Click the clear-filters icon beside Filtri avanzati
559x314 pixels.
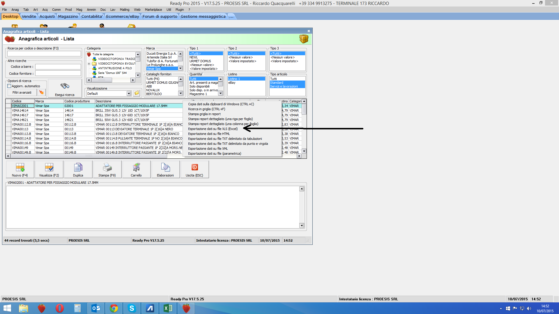click(x=41, y=92)
